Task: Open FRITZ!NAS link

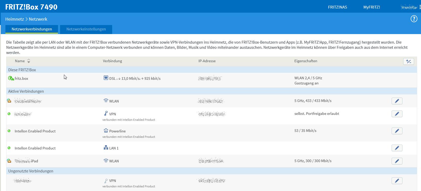Action: (337, 7)
